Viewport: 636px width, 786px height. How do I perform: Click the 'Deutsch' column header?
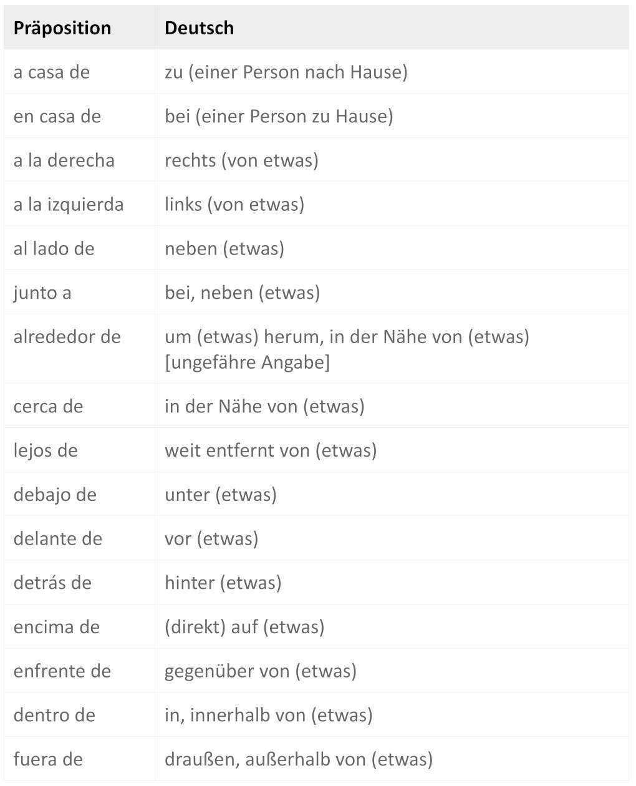[199, 28]
